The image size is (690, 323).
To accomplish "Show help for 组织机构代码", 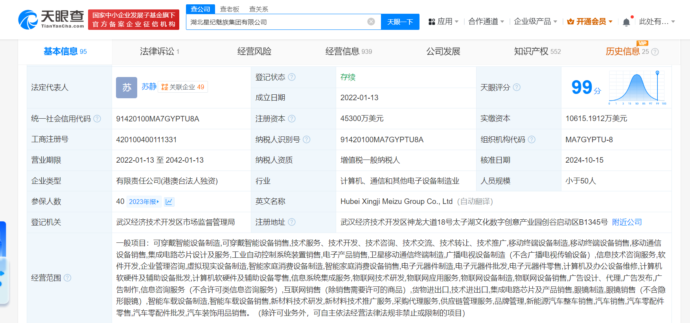I will point(532,139).
